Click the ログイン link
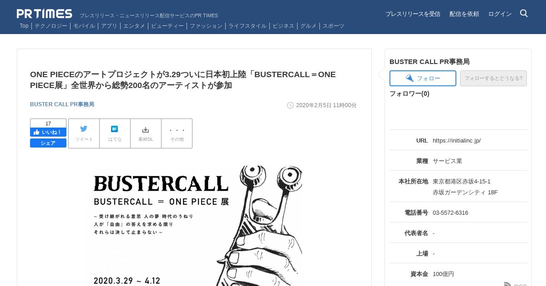546x286 pixels. pyautogui.click(x=500, y=14)
